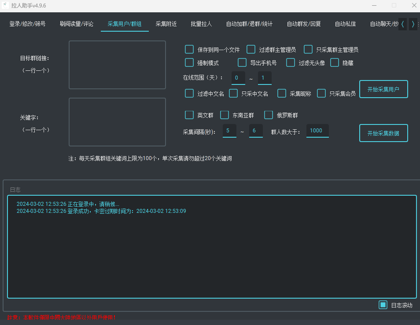The height and width of the screenshot is (325, 420).
Task: Check the 导出手机号 option
Action: coord(242,62)
